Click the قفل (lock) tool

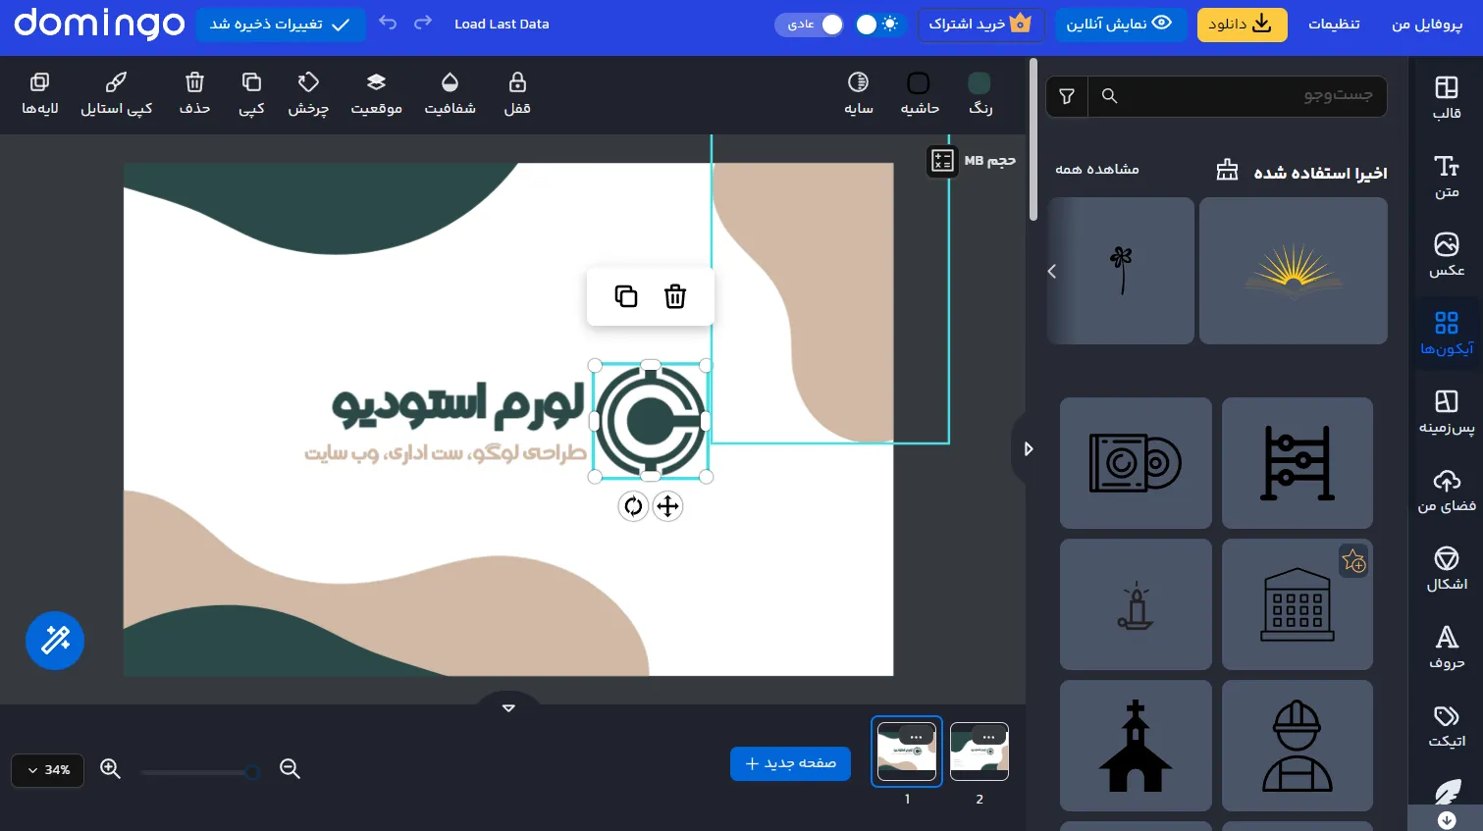(x=517, y=94)
